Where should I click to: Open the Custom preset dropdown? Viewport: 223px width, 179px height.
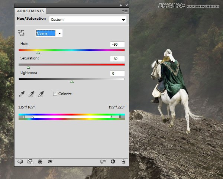88,20
